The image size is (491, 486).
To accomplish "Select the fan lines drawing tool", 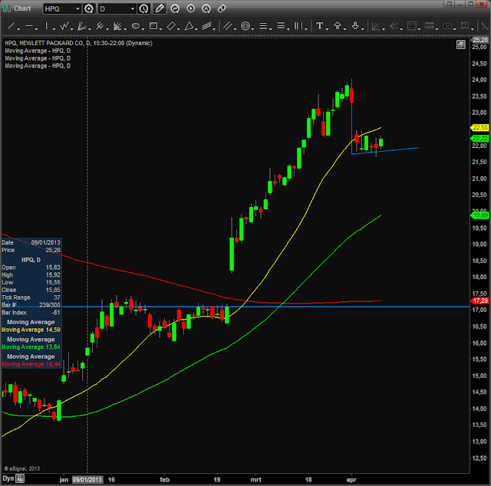I will click(x=82, y=26).
